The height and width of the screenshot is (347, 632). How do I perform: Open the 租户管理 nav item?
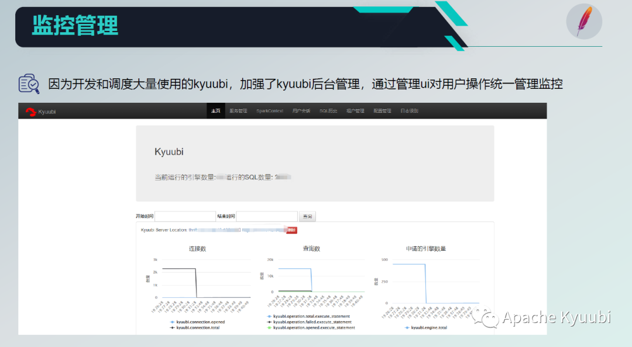point(355,111)
